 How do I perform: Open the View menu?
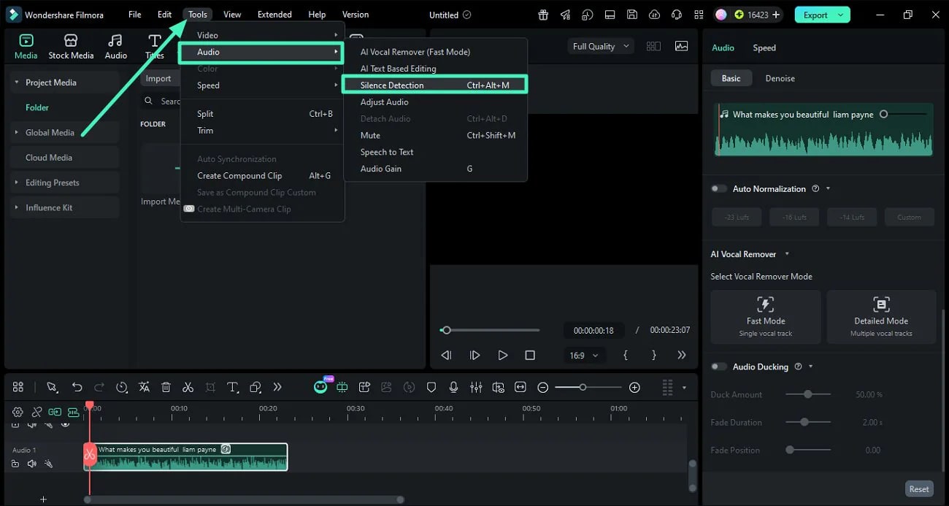[232, 15]
